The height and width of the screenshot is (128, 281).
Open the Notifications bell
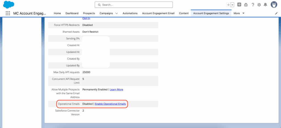[265, 5]
